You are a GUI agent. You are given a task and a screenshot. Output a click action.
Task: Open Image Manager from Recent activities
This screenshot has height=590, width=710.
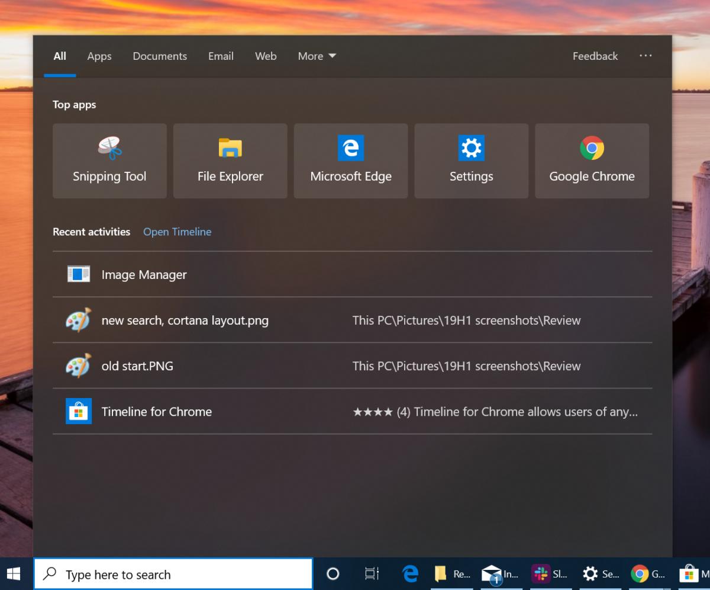(x=144, y=274)
